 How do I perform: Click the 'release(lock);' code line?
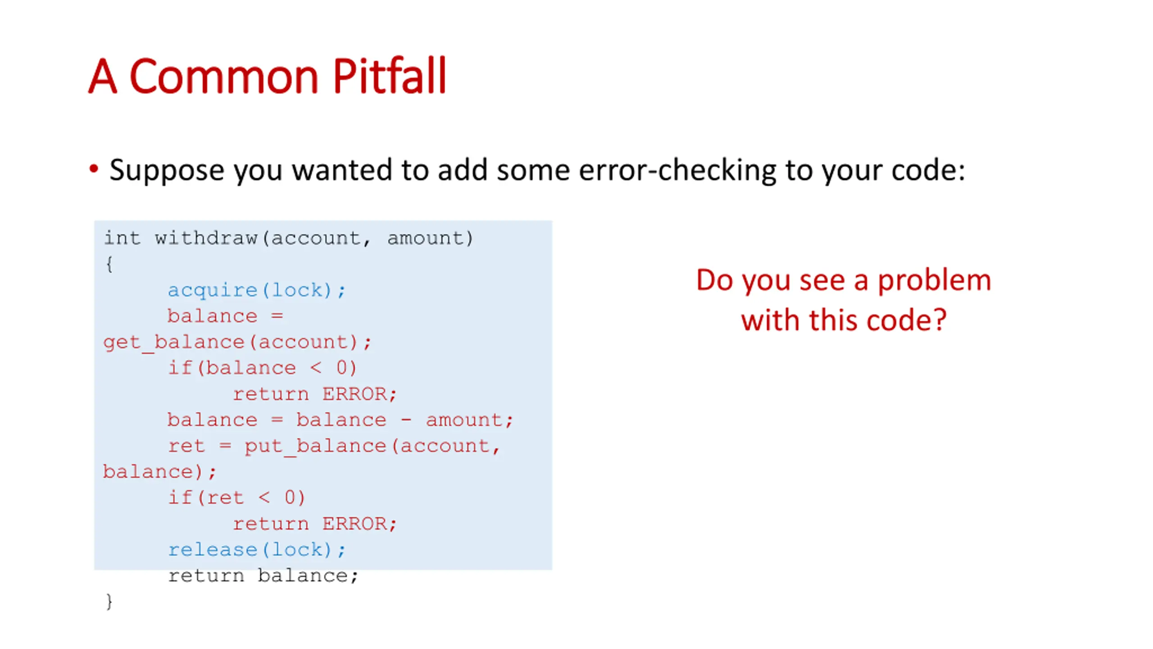(257, 550)
